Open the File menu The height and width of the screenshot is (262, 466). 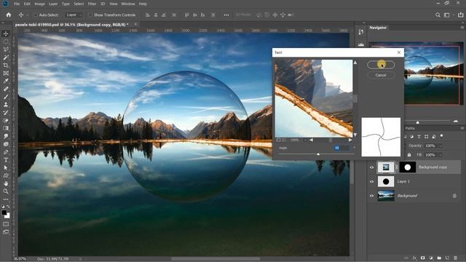coord(17,4)
